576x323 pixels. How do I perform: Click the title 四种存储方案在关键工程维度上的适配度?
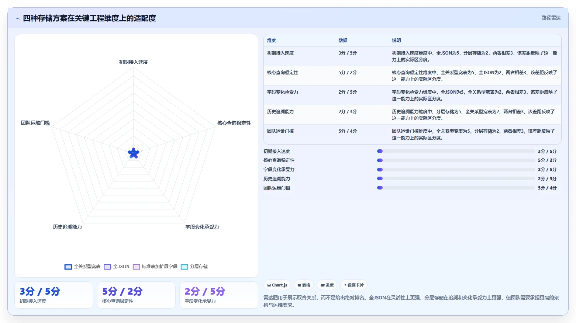(89, 18)
